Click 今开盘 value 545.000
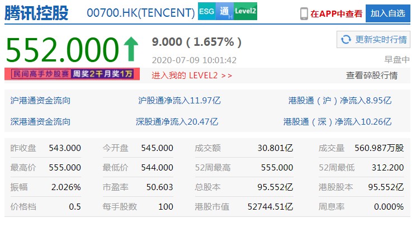The image size is (416, 227). tap(157, 148)
